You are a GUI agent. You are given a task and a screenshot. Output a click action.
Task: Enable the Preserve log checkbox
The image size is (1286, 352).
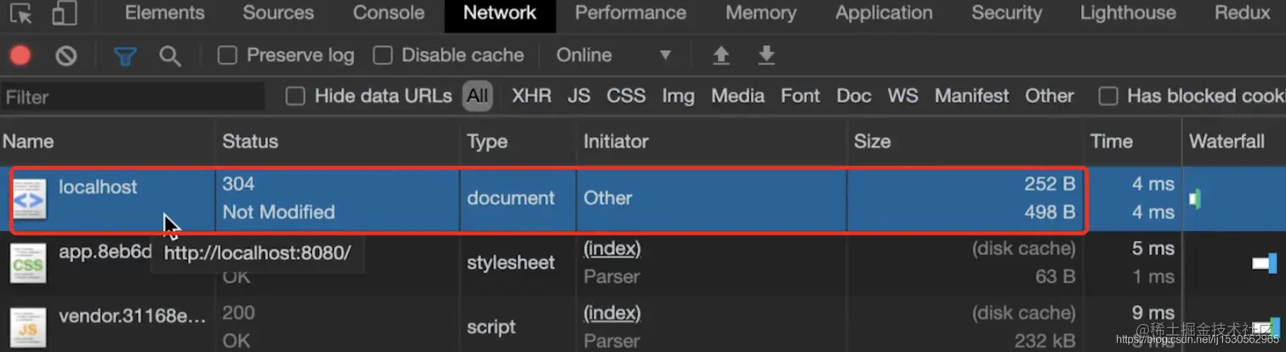pyautogui.click(x=227, y=56)
